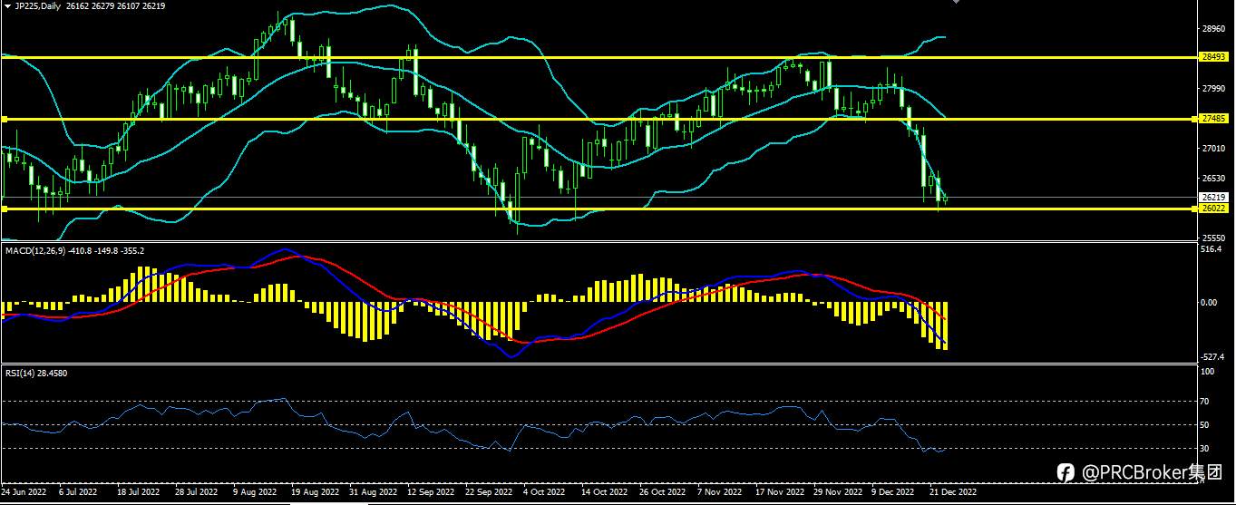Screen dimensions: 1236x505
Task: Click the RSI(14) 28.4580 indicator label
Action: 35,373
